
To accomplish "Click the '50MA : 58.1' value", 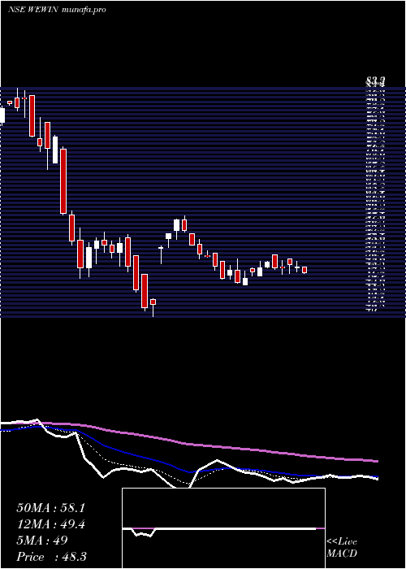I will click(x=50, y=508).
